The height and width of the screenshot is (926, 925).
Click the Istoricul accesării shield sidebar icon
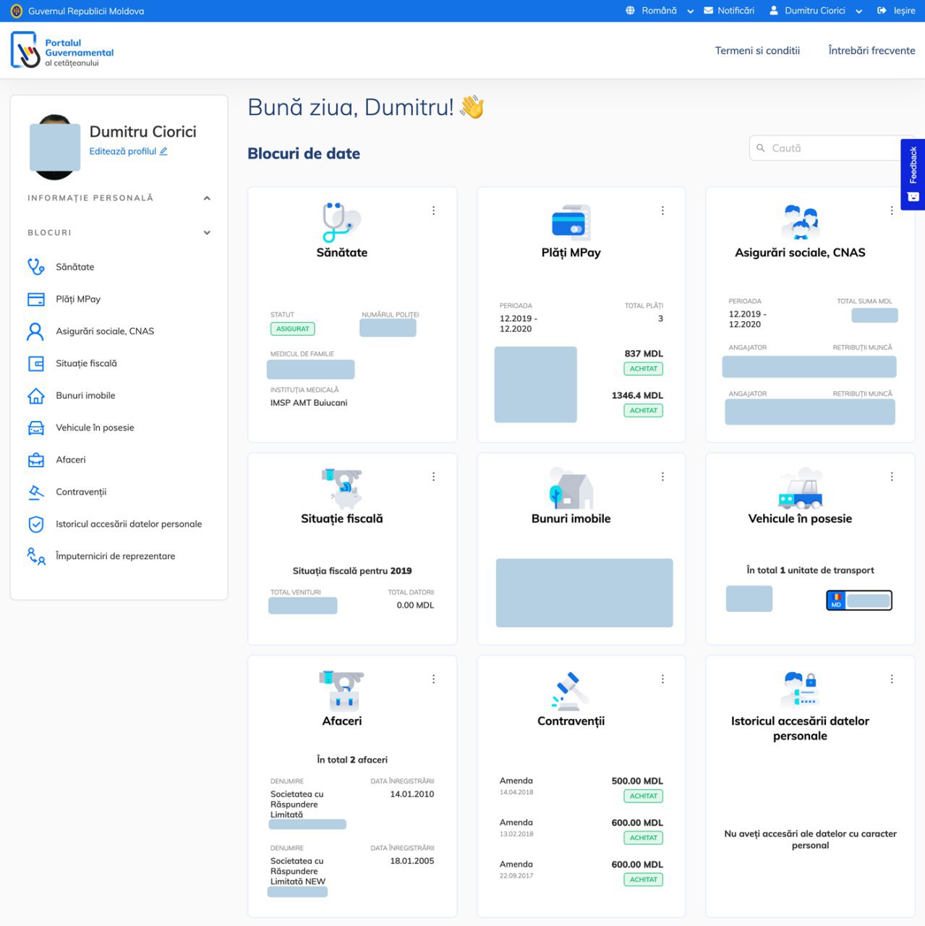[35, 524]
